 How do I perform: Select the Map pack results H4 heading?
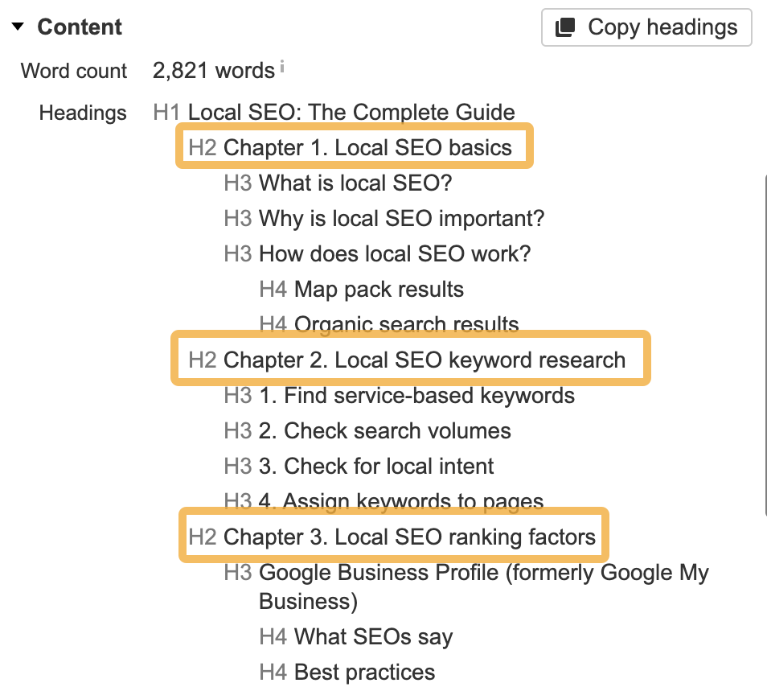point(375,289)
